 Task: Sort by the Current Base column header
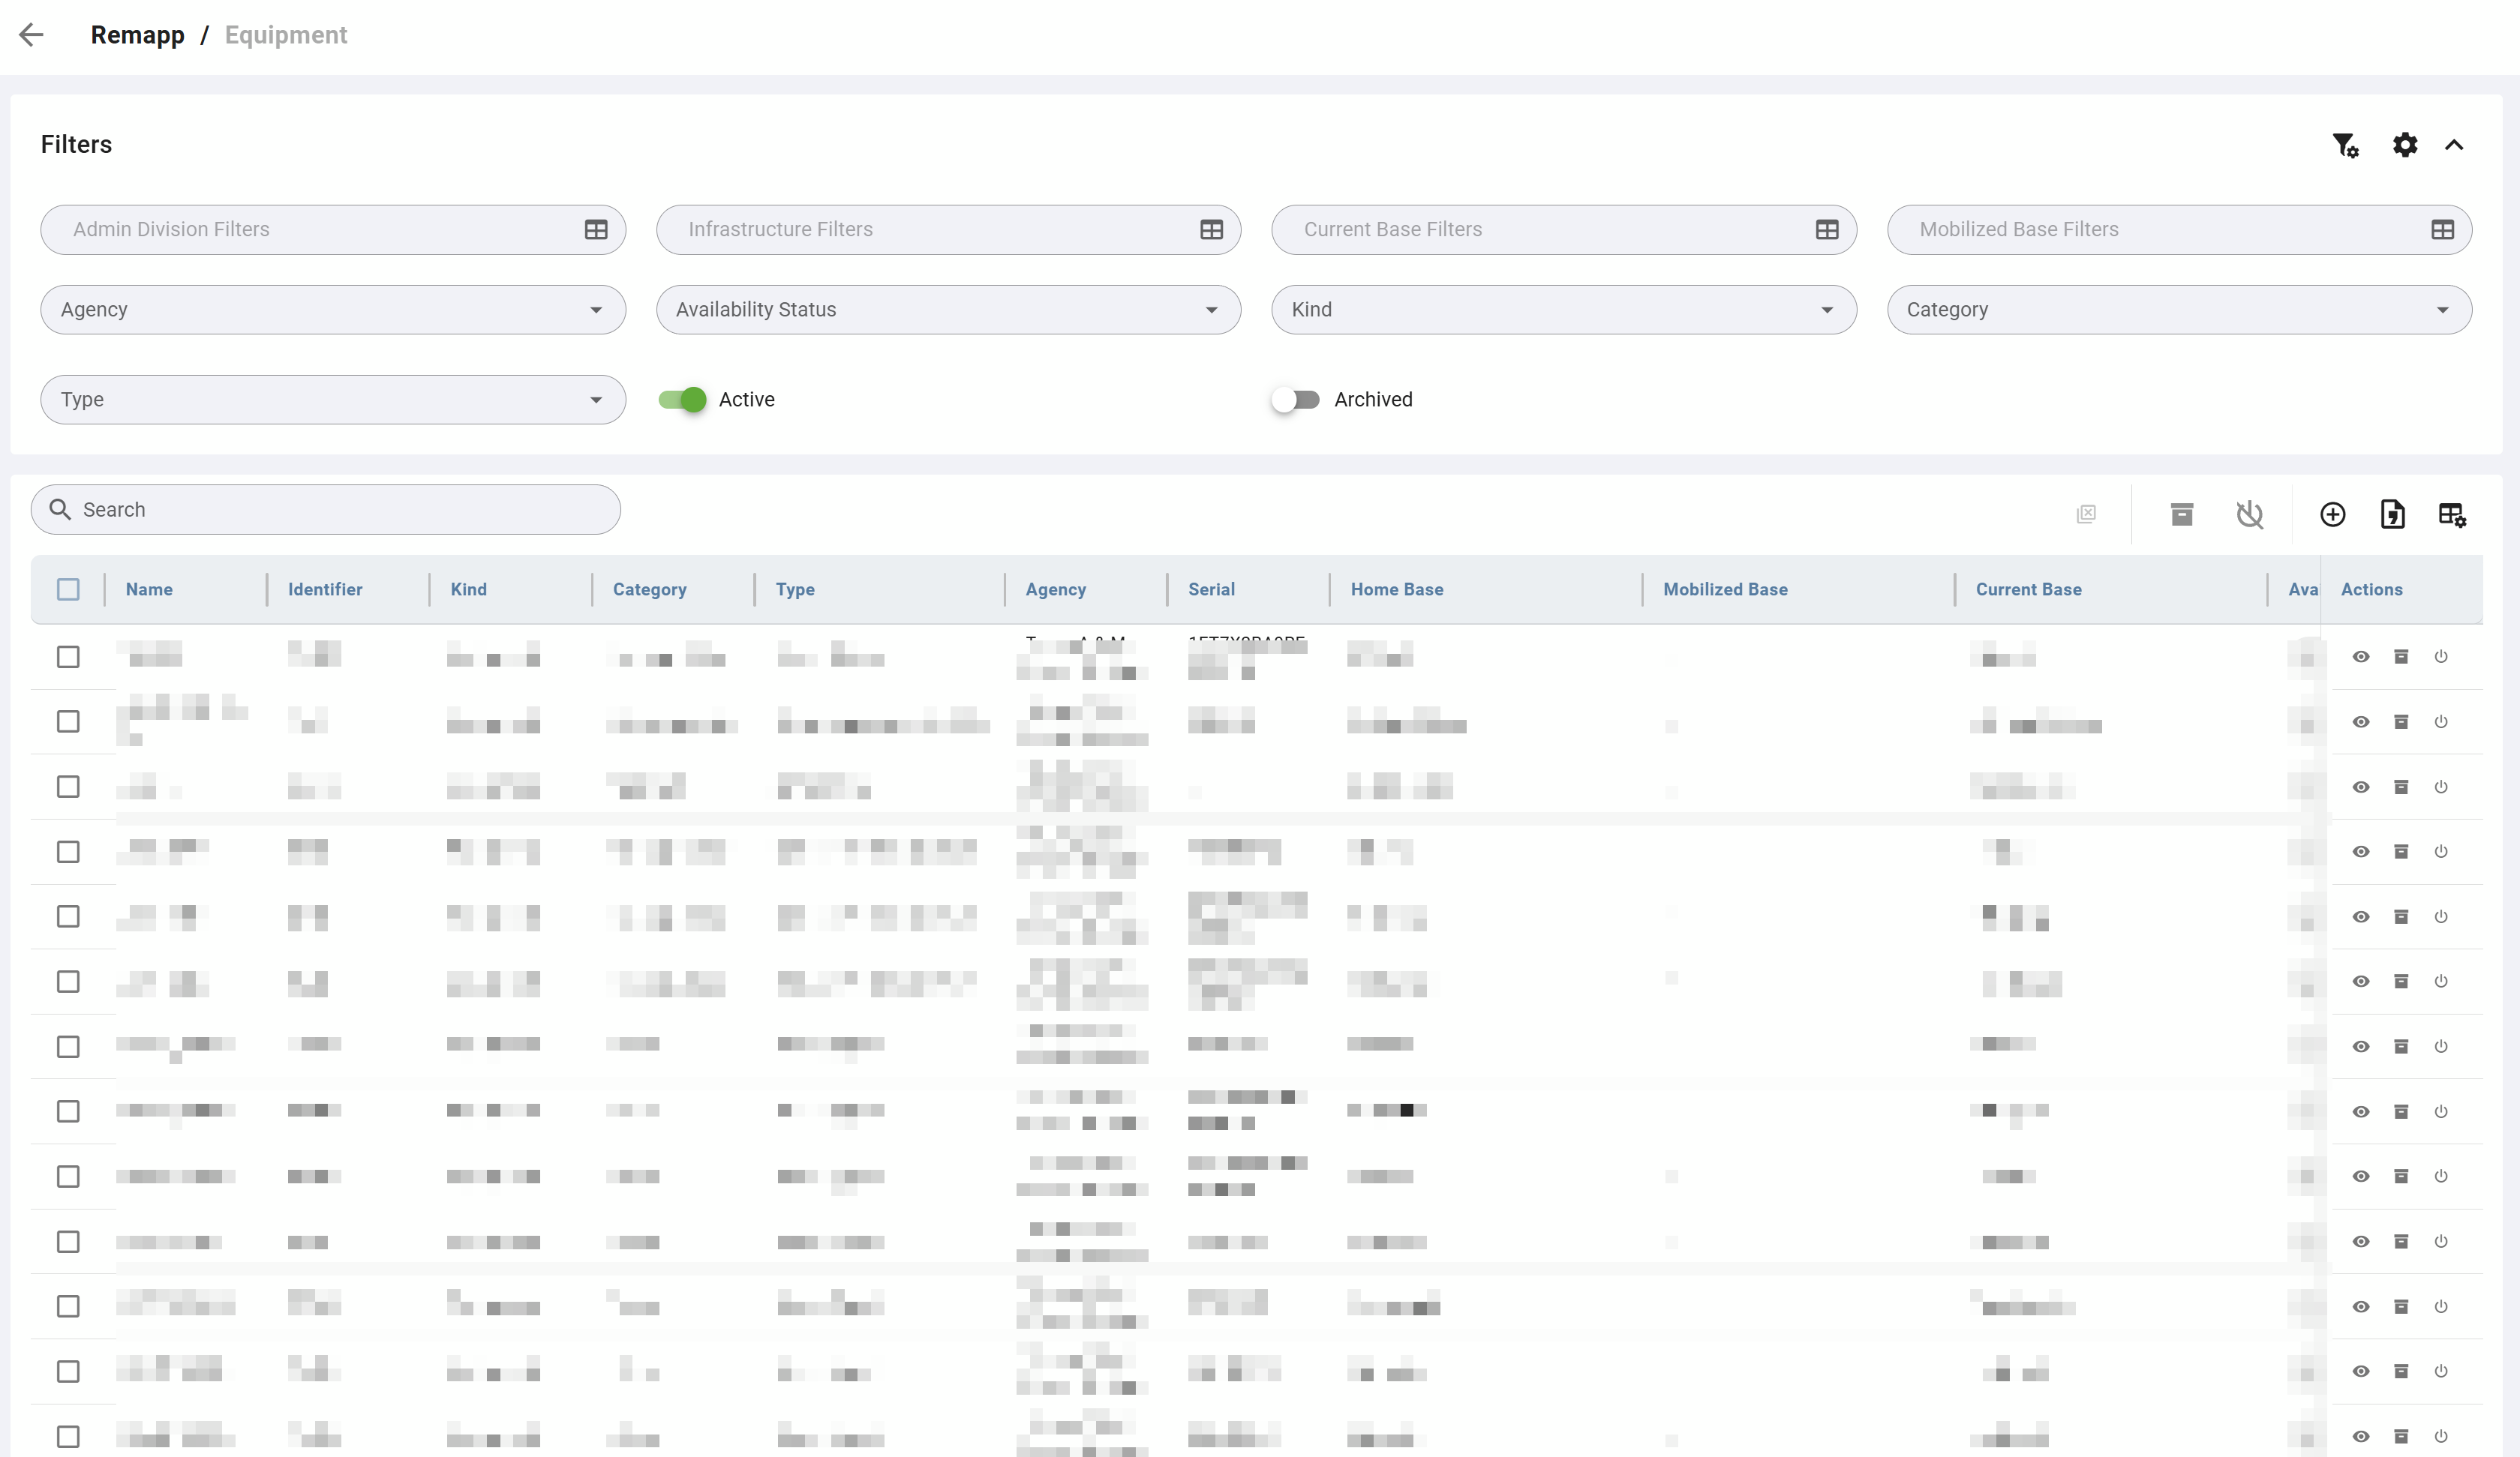point(2028,589)
